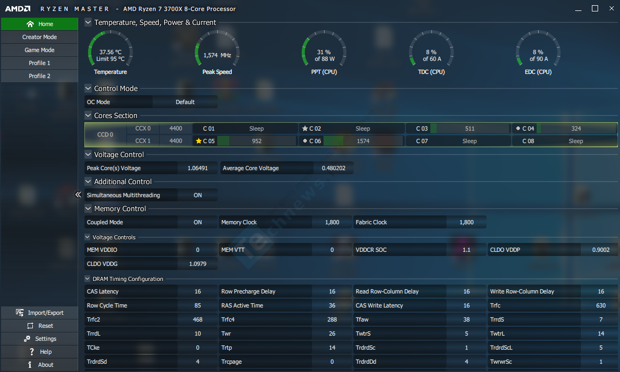Close the Ryzen Master window
This screenshot has width=620, height=372.
tap(611, 9)
